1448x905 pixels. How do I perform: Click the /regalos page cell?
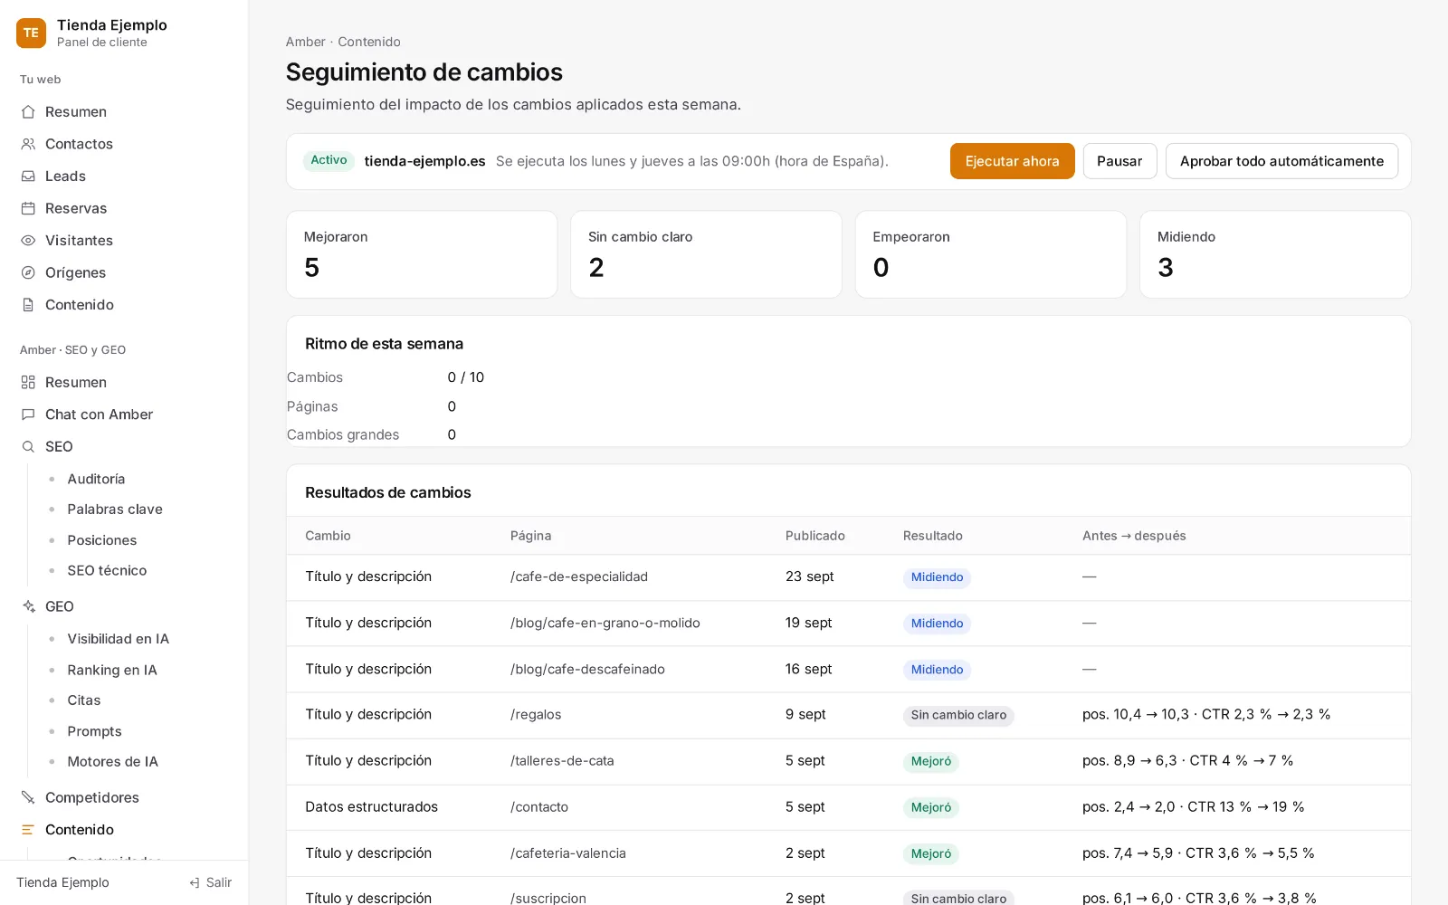[536, 714]
